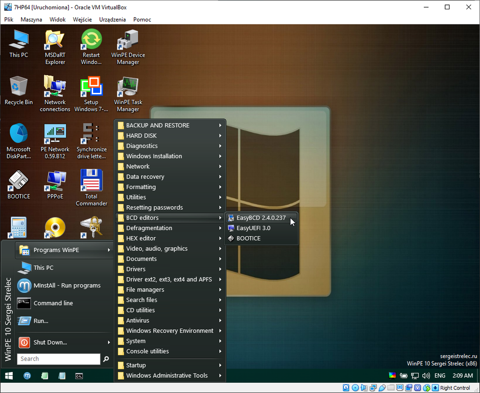The width and height of the screenshot is (480, 393).
Task: Open Programs WinPE in Start menu
Action: pyautogui.click(x=64, y=250)
